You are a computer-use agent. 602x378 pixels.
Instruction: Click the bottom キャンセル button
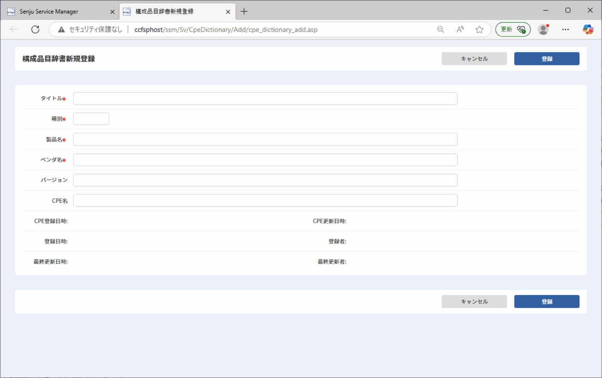tap(474, 301)
